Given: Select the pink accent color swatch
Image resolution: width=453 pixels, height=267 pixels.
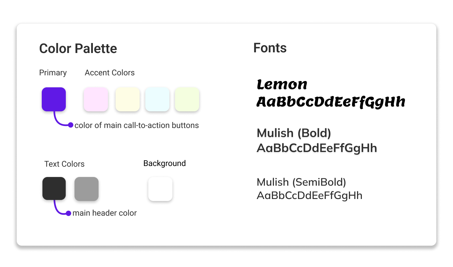Looking at the screenshot, I should click(96, 99).
